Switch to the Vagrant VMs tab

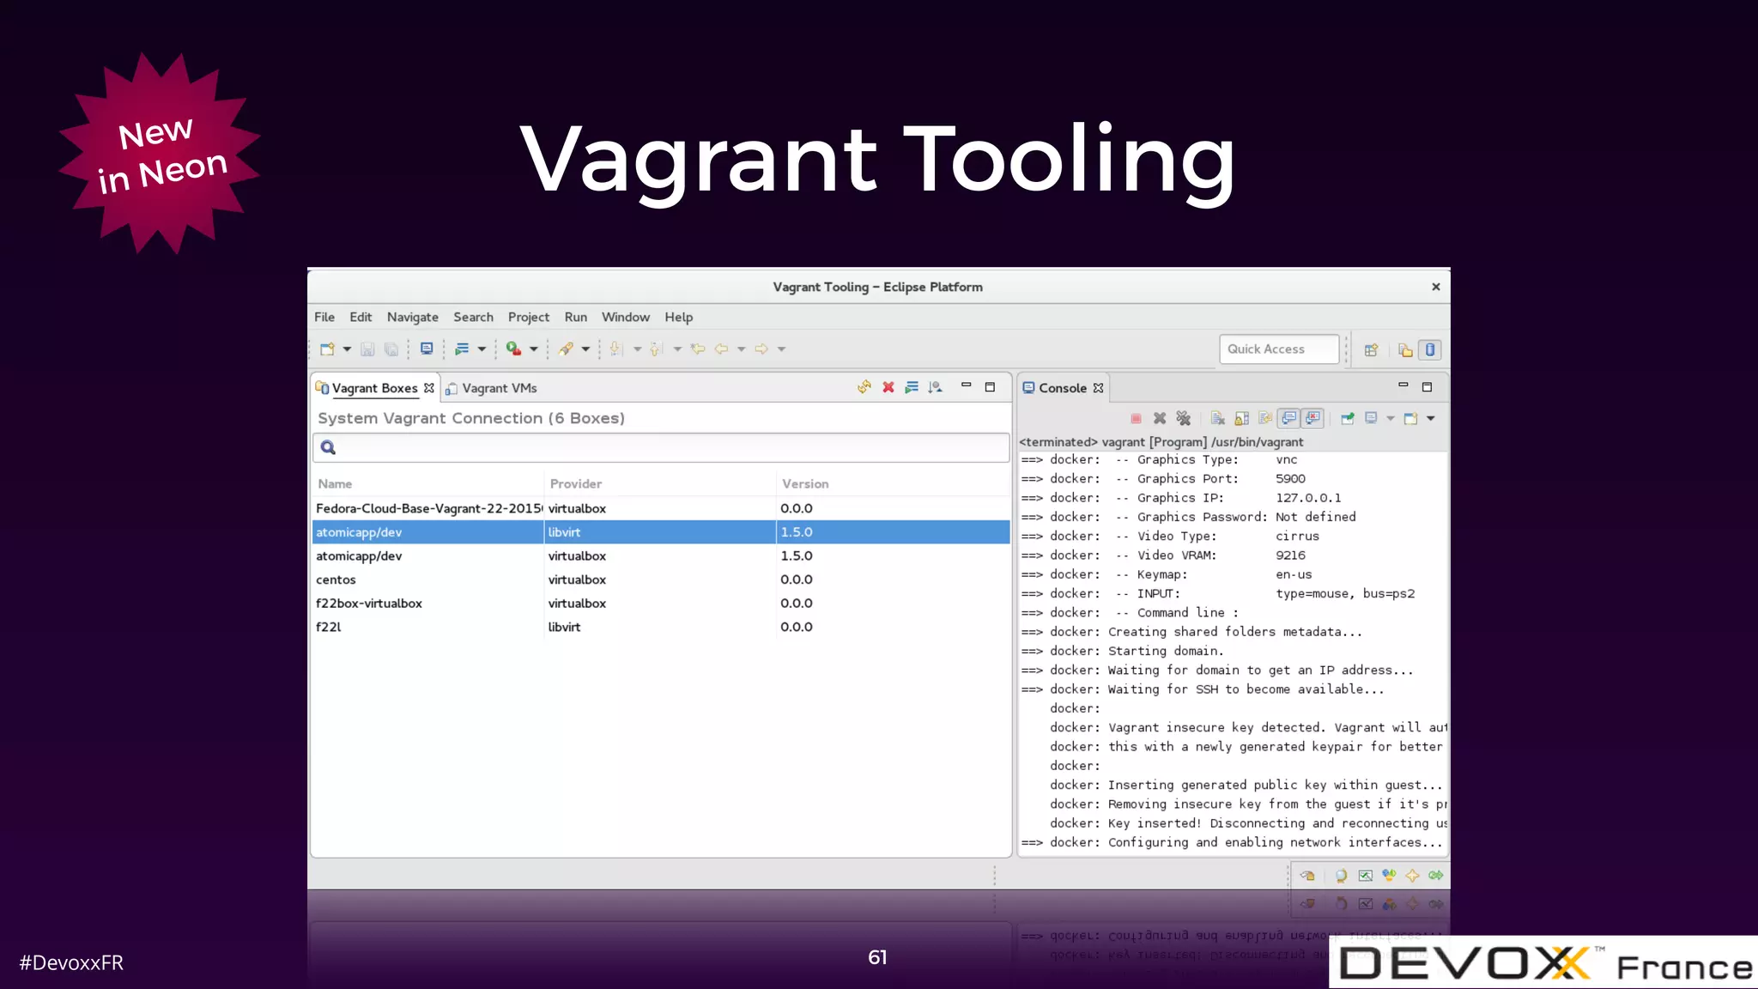point(492,388)
